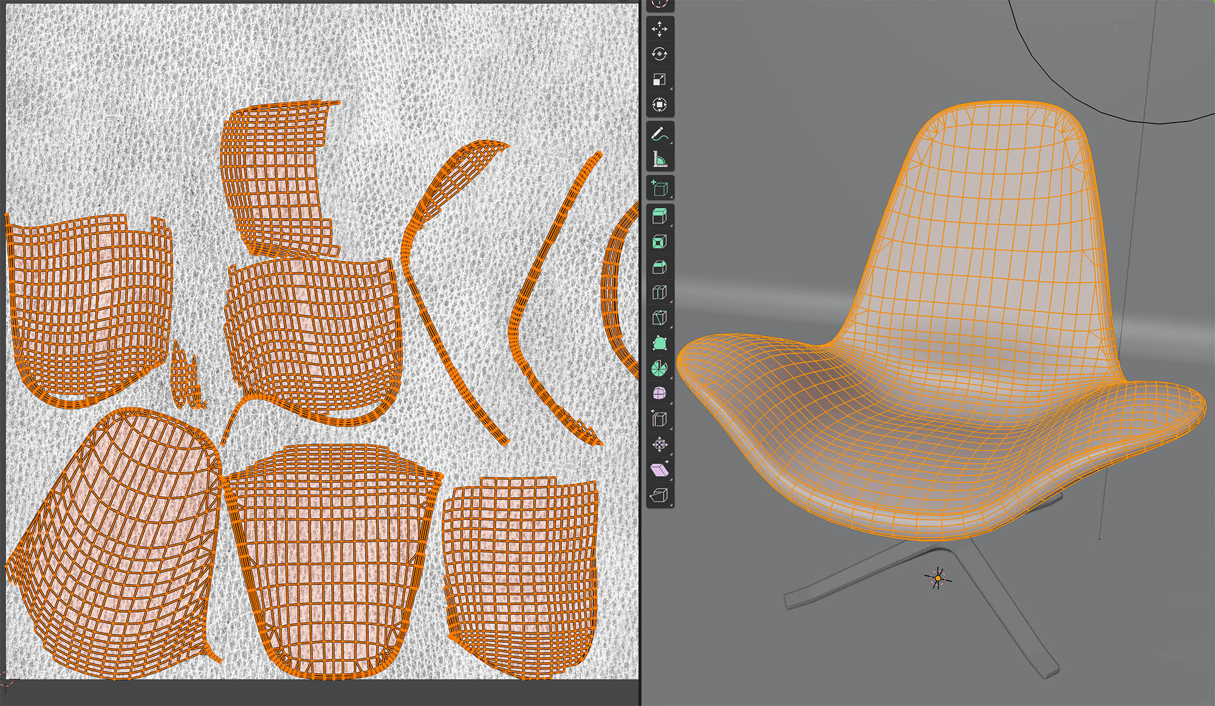
Task: Choose the Rip Region tool
Action: [660, 495]
